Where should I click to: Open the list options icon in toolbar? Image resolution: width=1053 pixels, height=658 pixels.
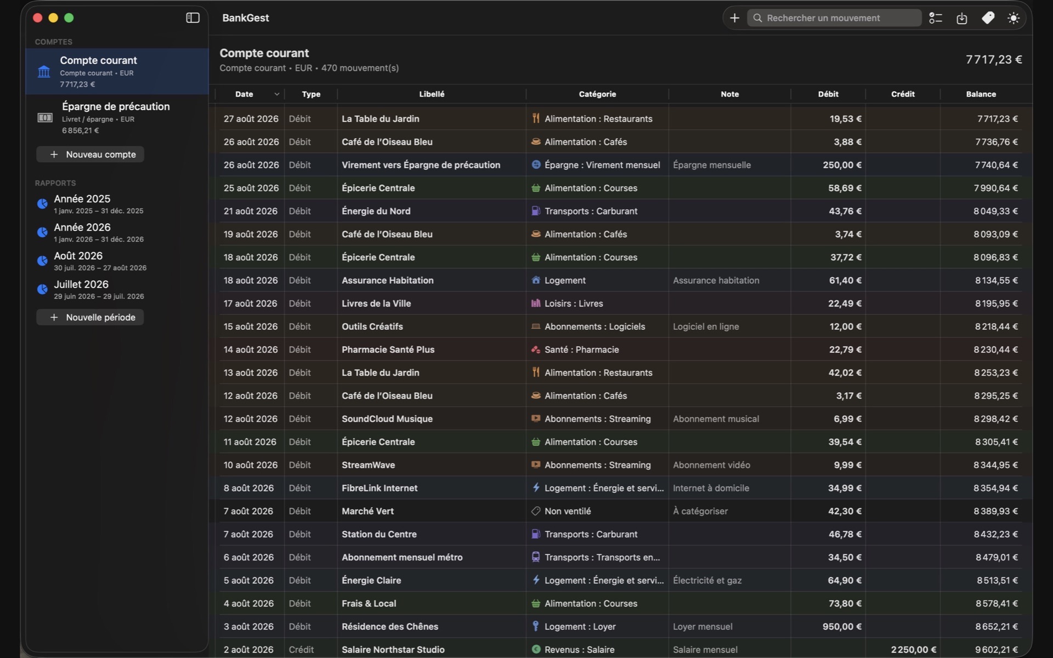click(936, 18)
